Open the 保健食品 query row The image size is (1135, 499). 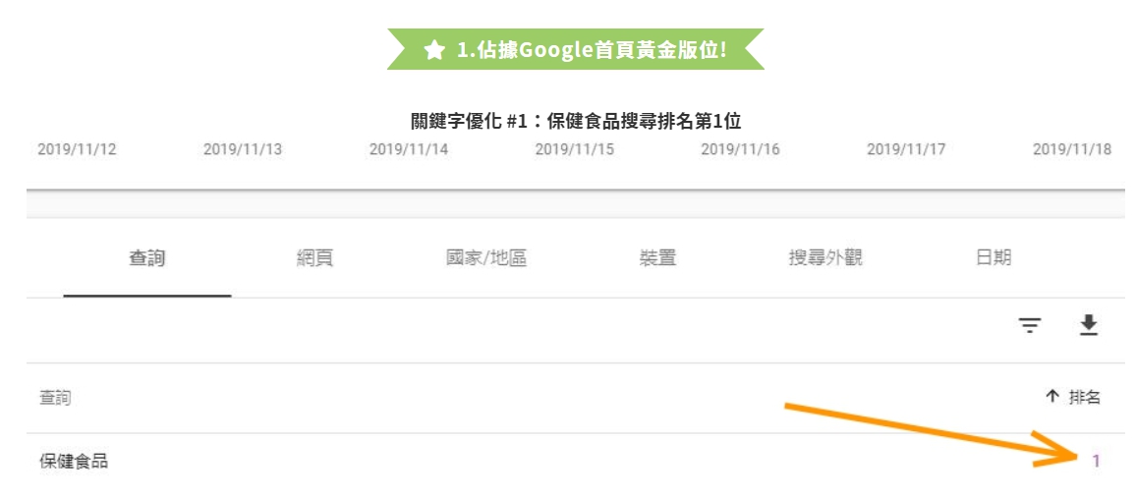click(576, 461)
